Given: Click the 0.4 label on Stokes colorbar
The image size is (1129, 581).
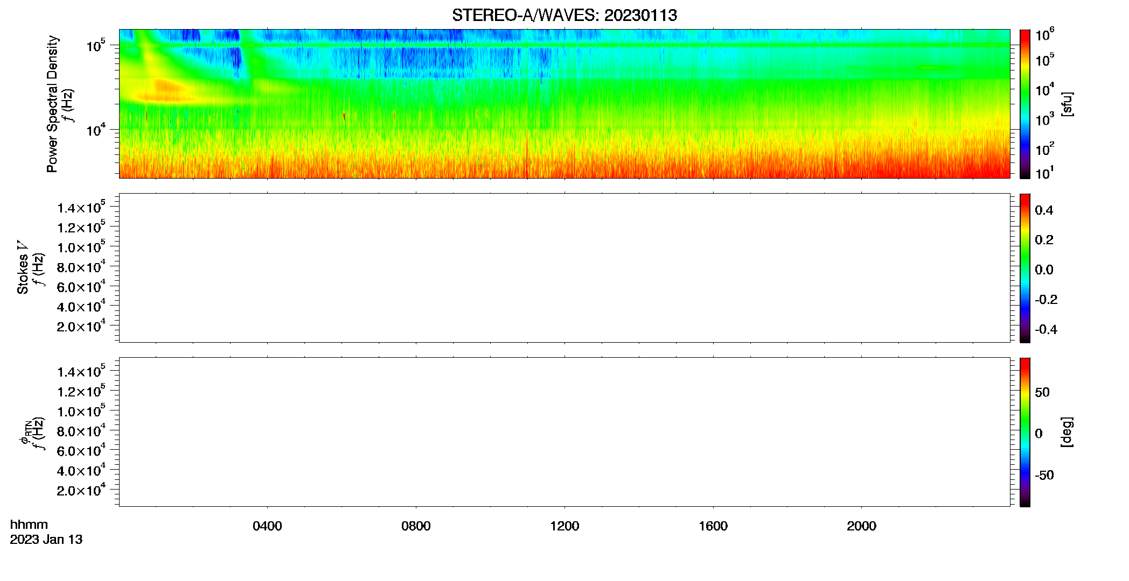Looking at the screenshot, I should point(1044,210).
